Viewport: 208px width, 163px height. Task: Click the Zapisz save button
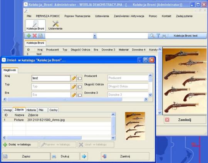point(26,156)
